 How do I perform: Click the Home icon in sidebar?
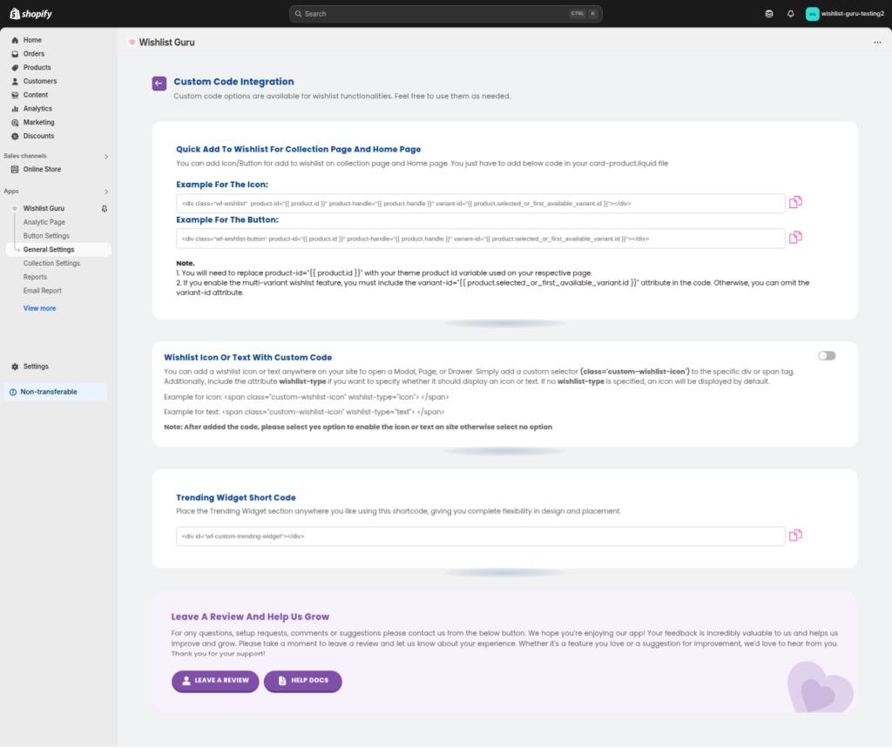click(15, 40)
